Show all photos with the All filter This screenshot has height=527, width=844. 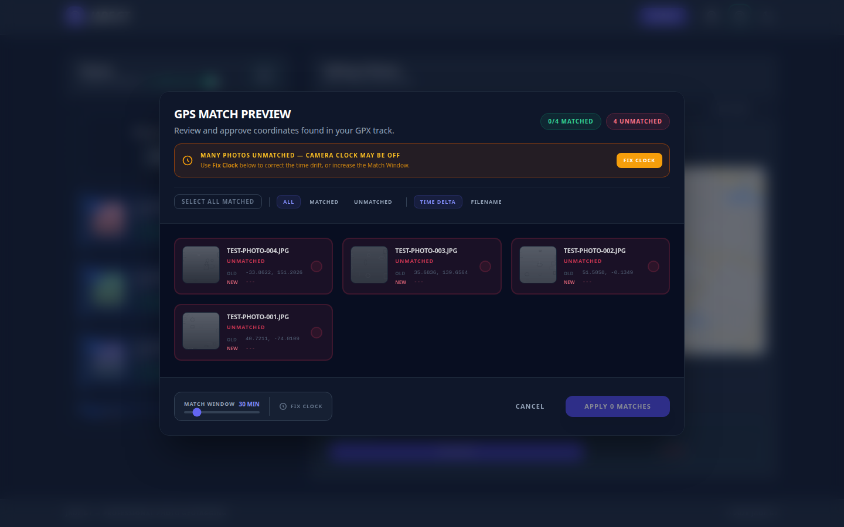288,202
